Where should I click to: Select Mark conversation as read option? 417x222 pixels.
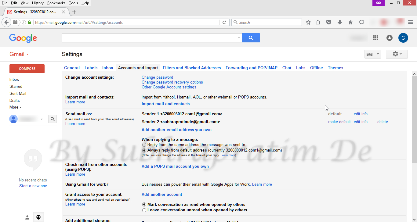point(144,205)
